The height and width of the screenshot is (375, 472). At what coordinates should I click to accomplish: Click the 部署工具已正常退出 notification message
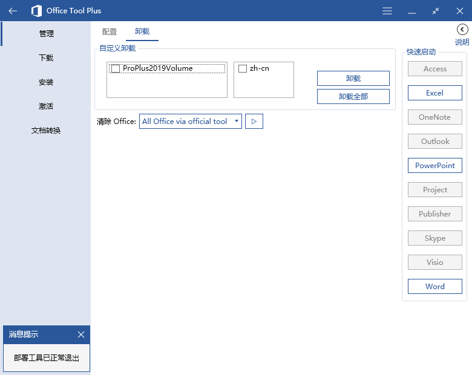pyautogui.click(x=47, y=358)
